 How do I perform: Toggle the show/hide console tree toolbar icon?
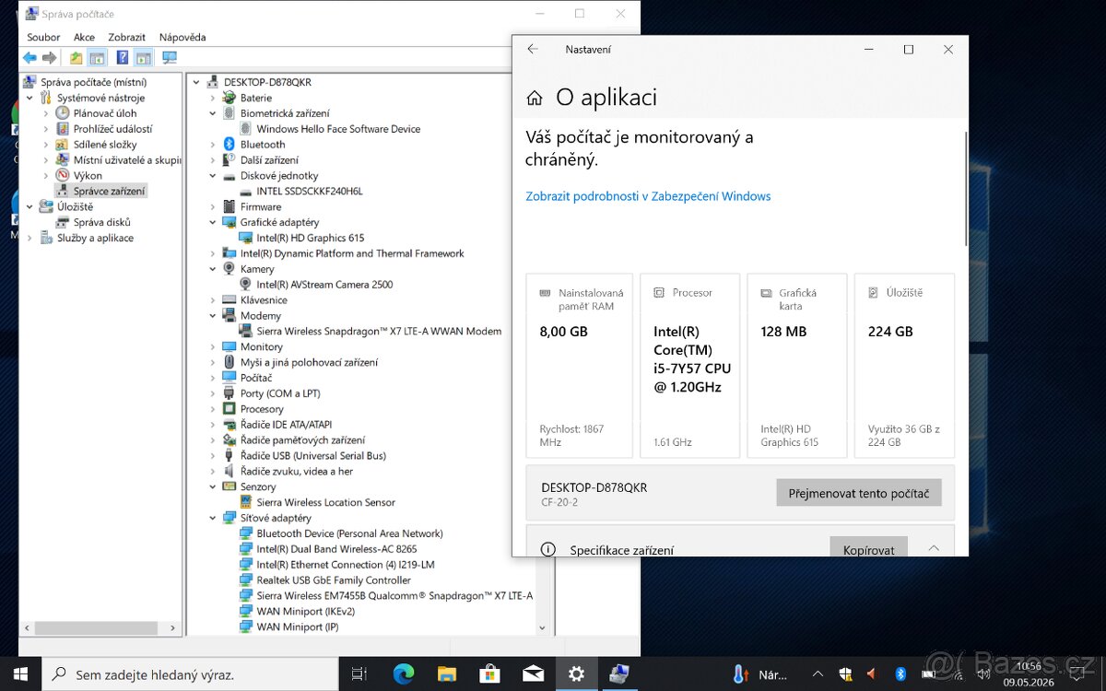[97, 58]
